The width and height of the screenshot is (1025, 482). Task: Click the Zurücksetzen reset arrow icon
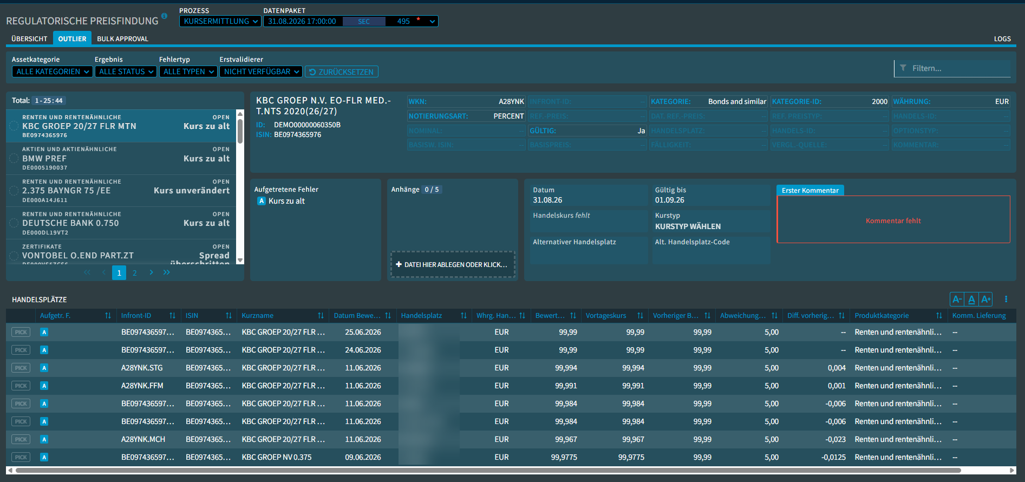pyautogui.click(x=312, y=71)
